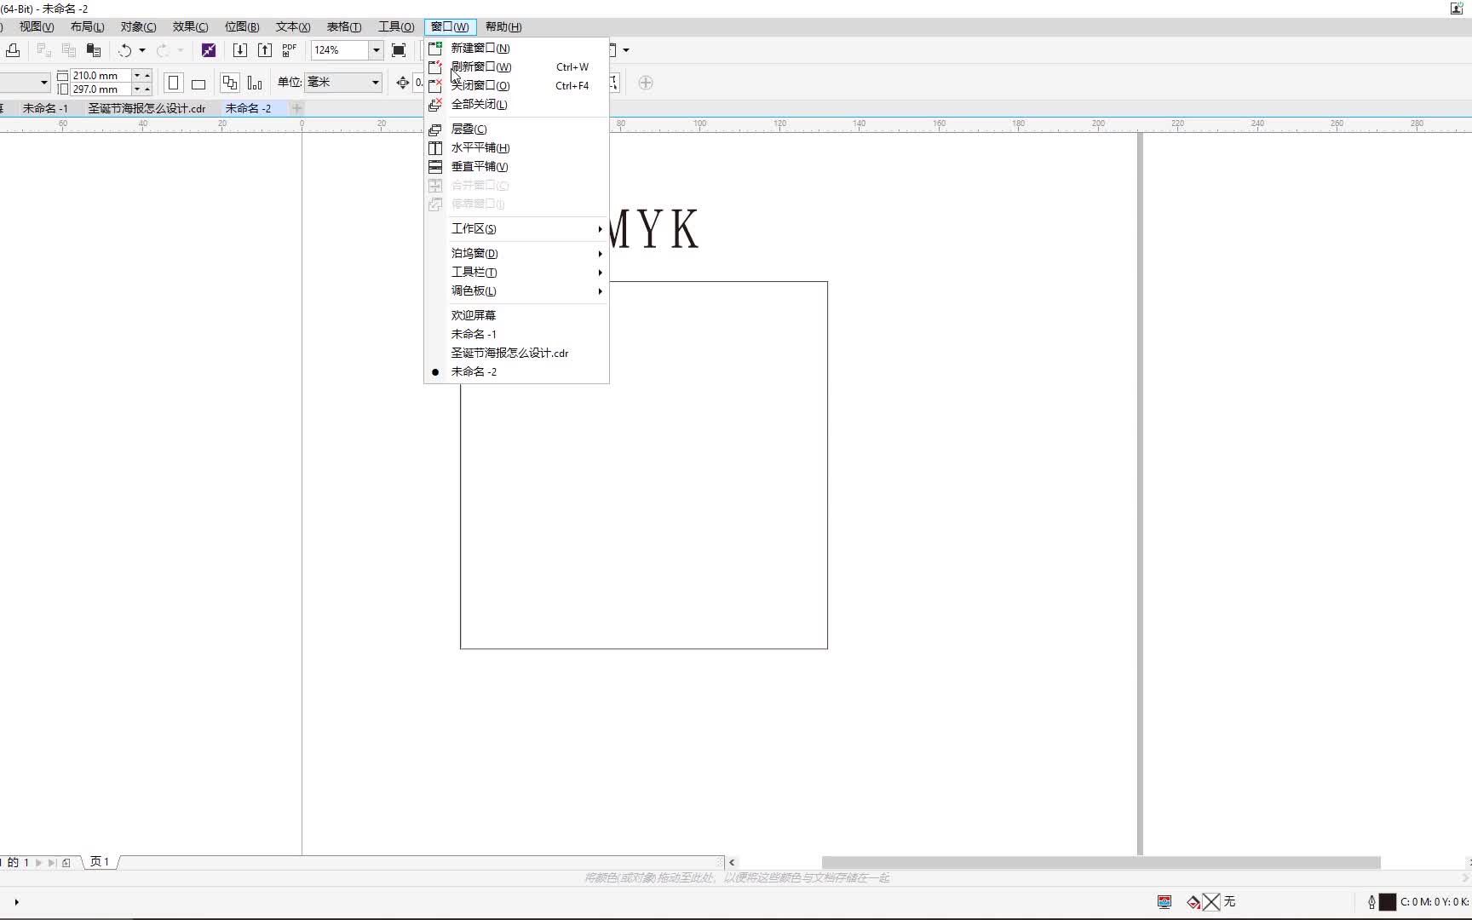Open the 位图(B) menu
The width and height of the screenshot is (1472, 920).
point(242,27)
